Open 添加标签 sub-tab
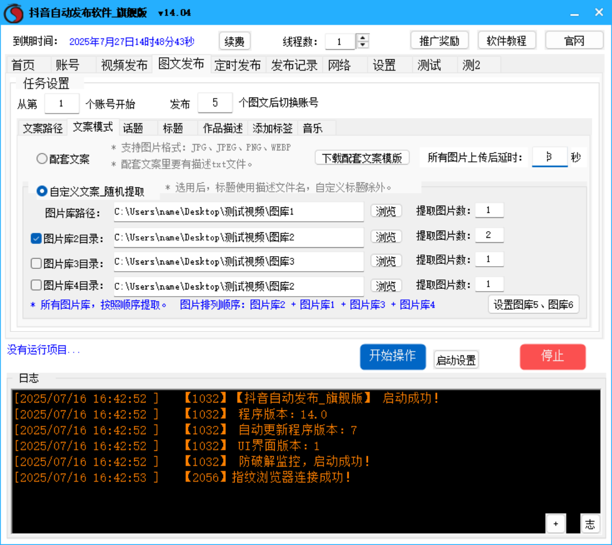The width and height of the screenshot is (612, 545). [272, 129]
